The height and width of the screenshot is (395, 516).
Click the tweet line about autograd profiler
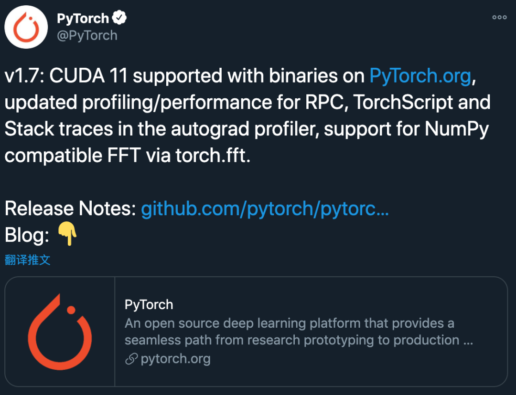coord(247,129)
